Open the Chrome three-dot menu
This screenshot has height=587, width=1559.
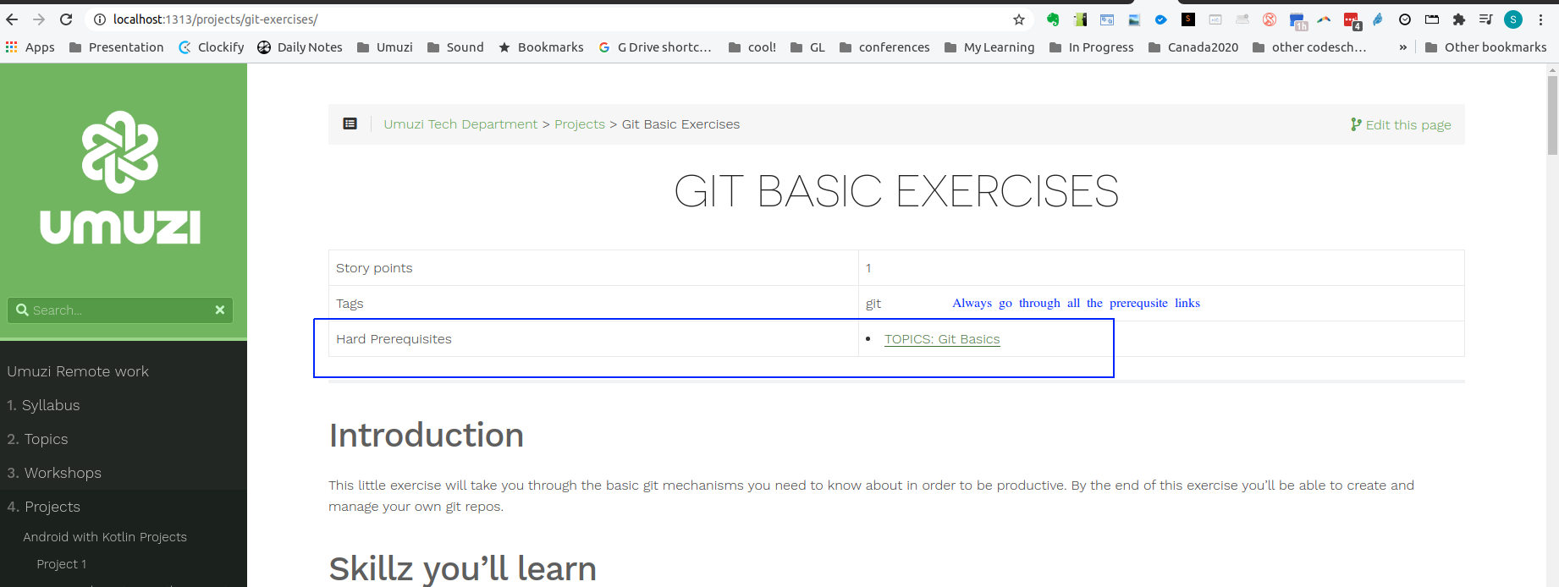coord(1540,19)
